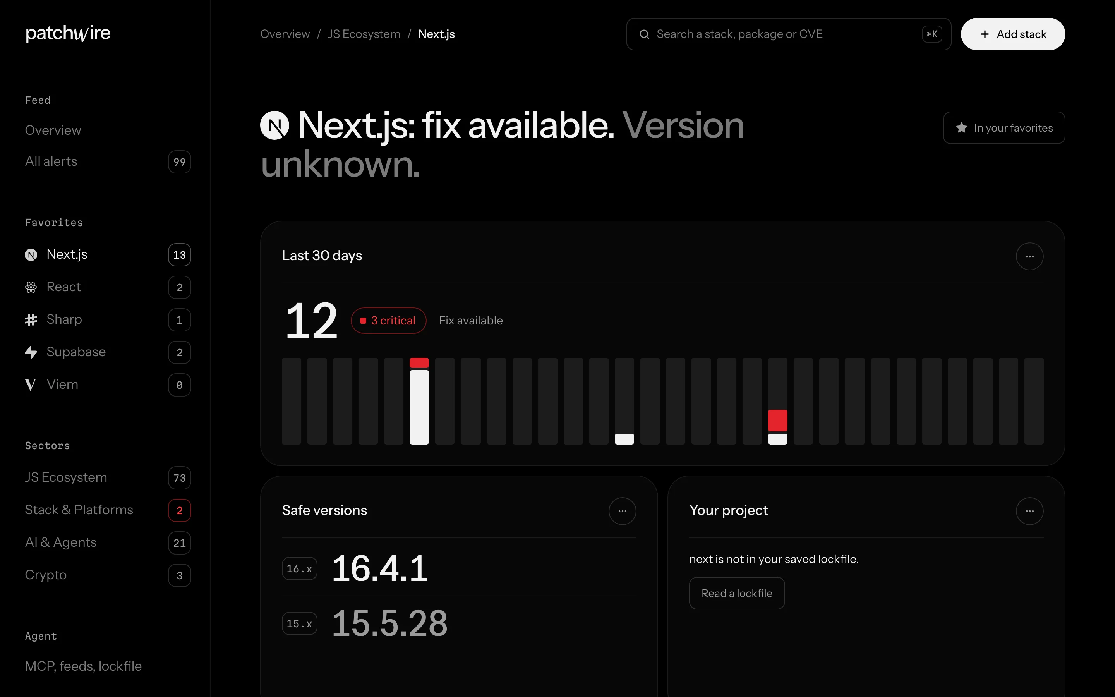This screenshot has height=697, width=1115.
Task: Open Overview in the Feed section
Action: (x=53, y=130)
